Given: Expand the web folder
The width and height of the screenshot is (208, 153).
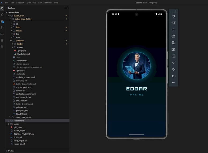Looking at the screenshot, I should click(37, 37).
